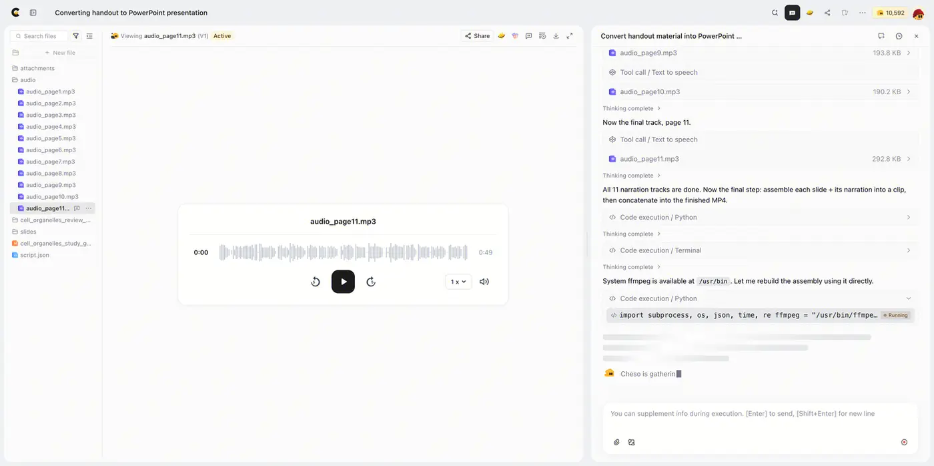The image size is (934, 466).
Task: Click the comment icon in the viewer toolbar
Action: [528, 36]
